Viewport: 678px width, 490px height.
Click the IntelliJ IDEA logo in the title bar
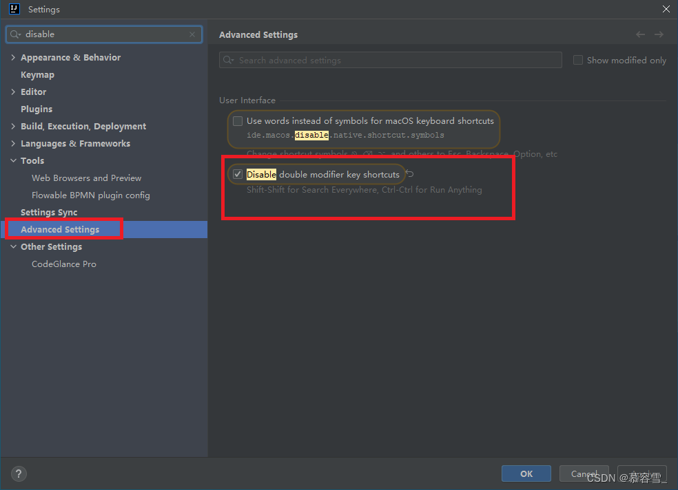14,9
